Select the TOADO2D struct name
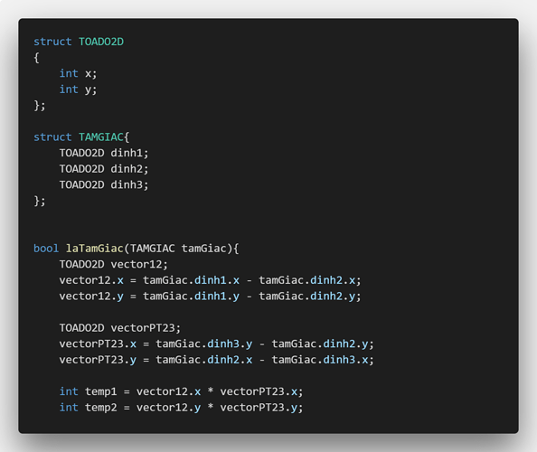Image resolution: width=537 pixels, height=452 pixels. pos(101,42)
